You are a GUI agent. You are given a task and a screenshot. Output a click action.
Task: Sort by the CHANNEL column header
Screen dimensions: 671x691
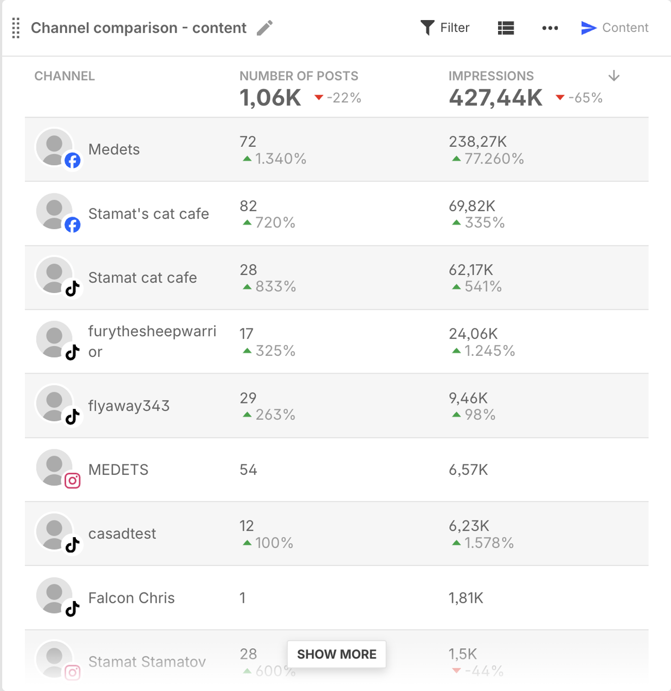coord(64,76)
